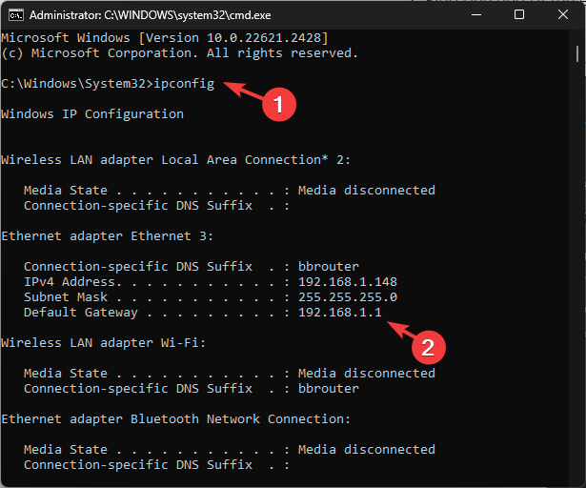Click the red annotation circle numbered 1

coord(279,104)
